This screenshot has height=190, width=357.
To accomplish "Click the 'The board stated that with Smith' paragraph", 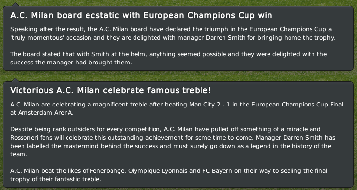I will point(169,58).
